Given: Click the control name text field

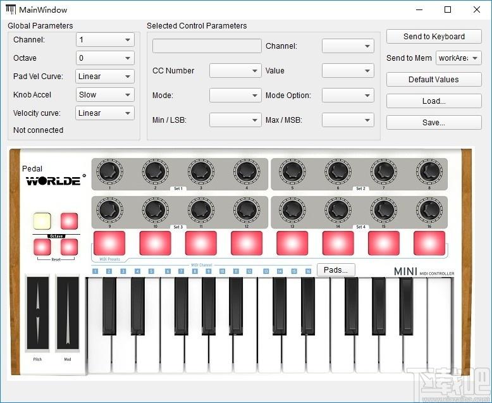Looking at the screenshot, I should coord(207,46).
